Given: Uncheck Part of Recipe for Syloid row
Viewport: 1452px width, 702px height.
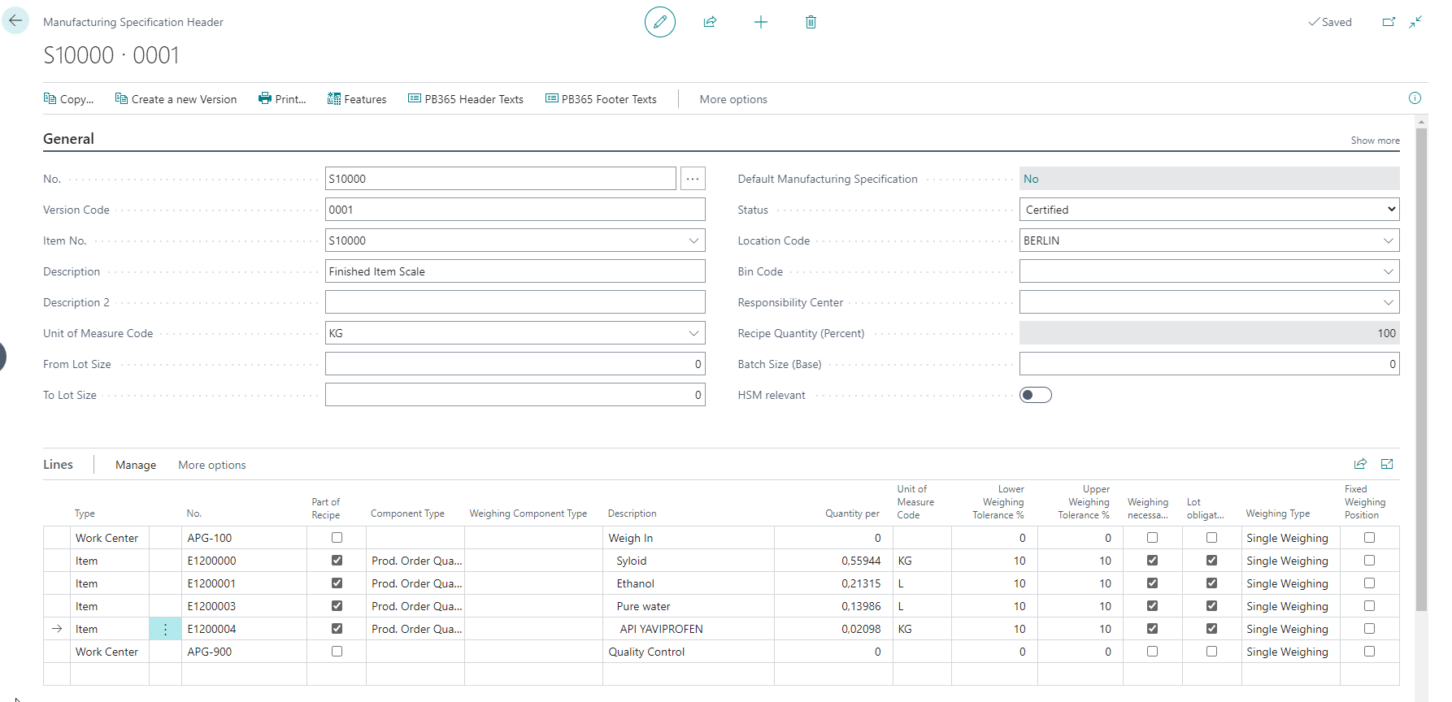Looking at the screenshot, I should coord(337,561).
